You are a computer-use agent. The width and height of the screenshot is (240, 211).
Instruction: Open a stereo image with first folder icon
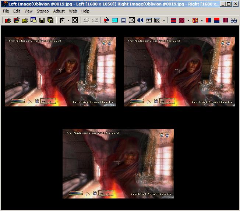(8, 20)
